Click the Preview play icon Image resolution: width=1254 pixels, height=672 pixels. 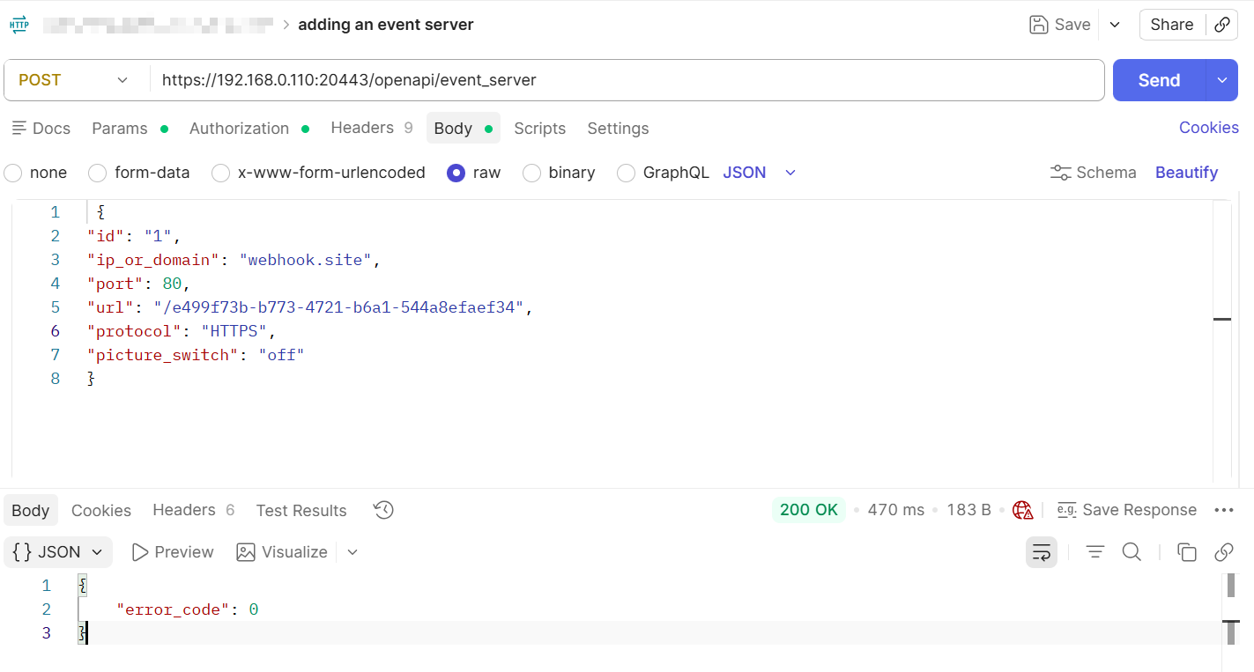click(x=139, y=552)
